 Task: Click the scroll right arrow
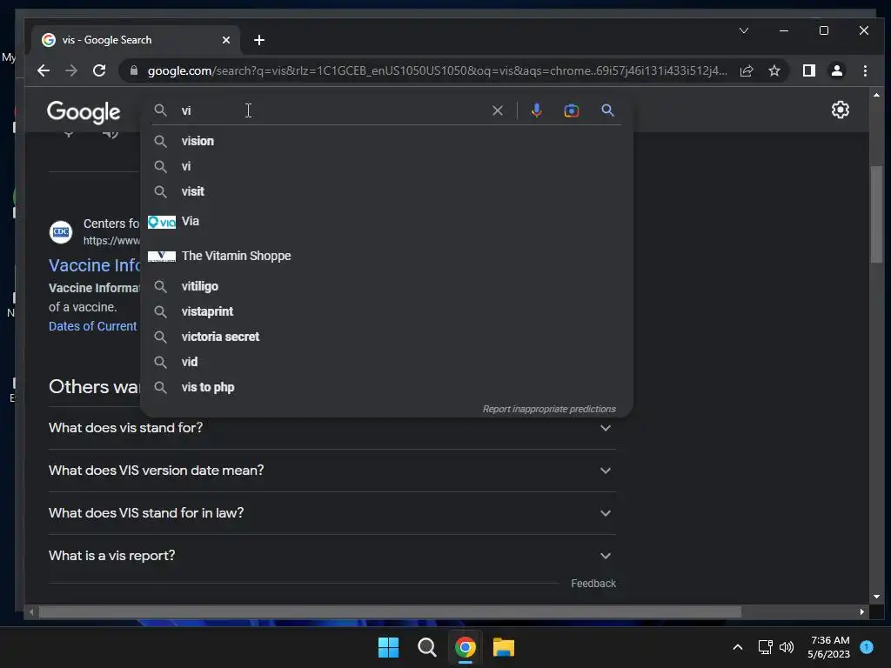click(862, 611)
